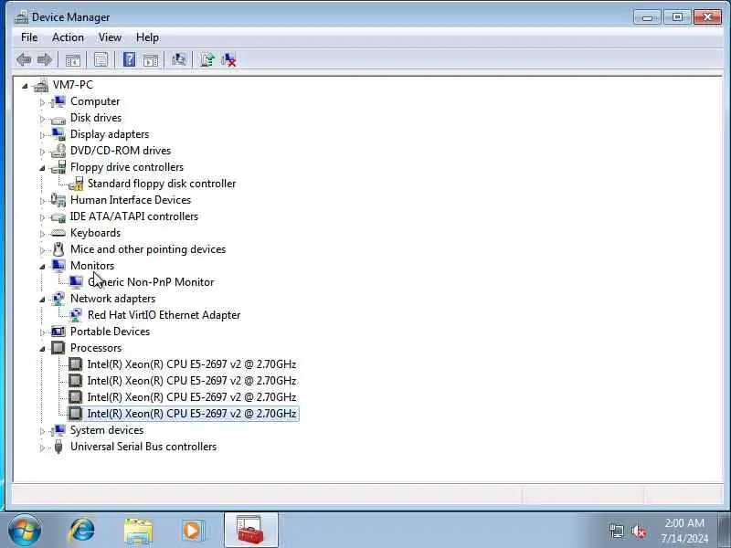The image size is (731, 548).
Task: Select the Keyboards icon
Action: point(58,233)
